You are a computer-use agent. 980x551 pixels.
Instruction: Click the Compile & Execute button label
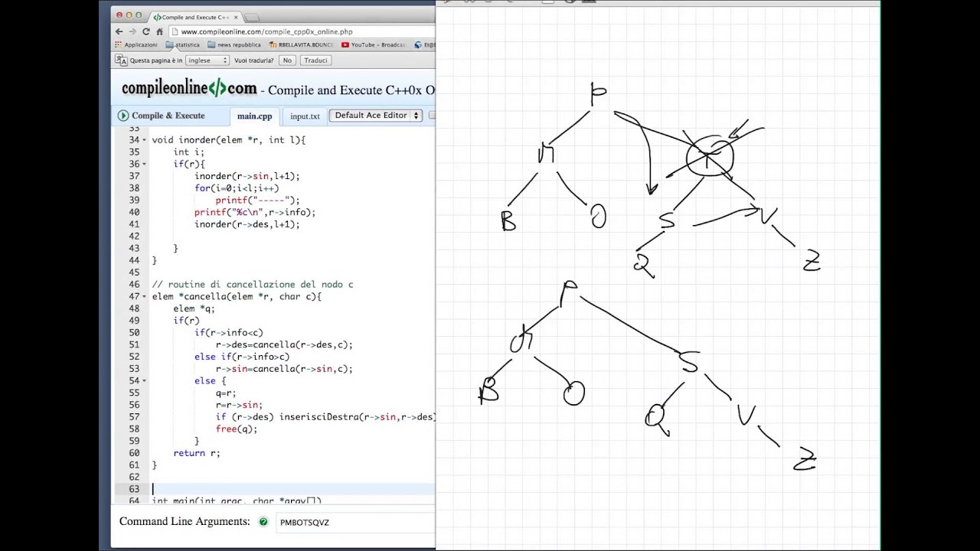click(168, 116)
